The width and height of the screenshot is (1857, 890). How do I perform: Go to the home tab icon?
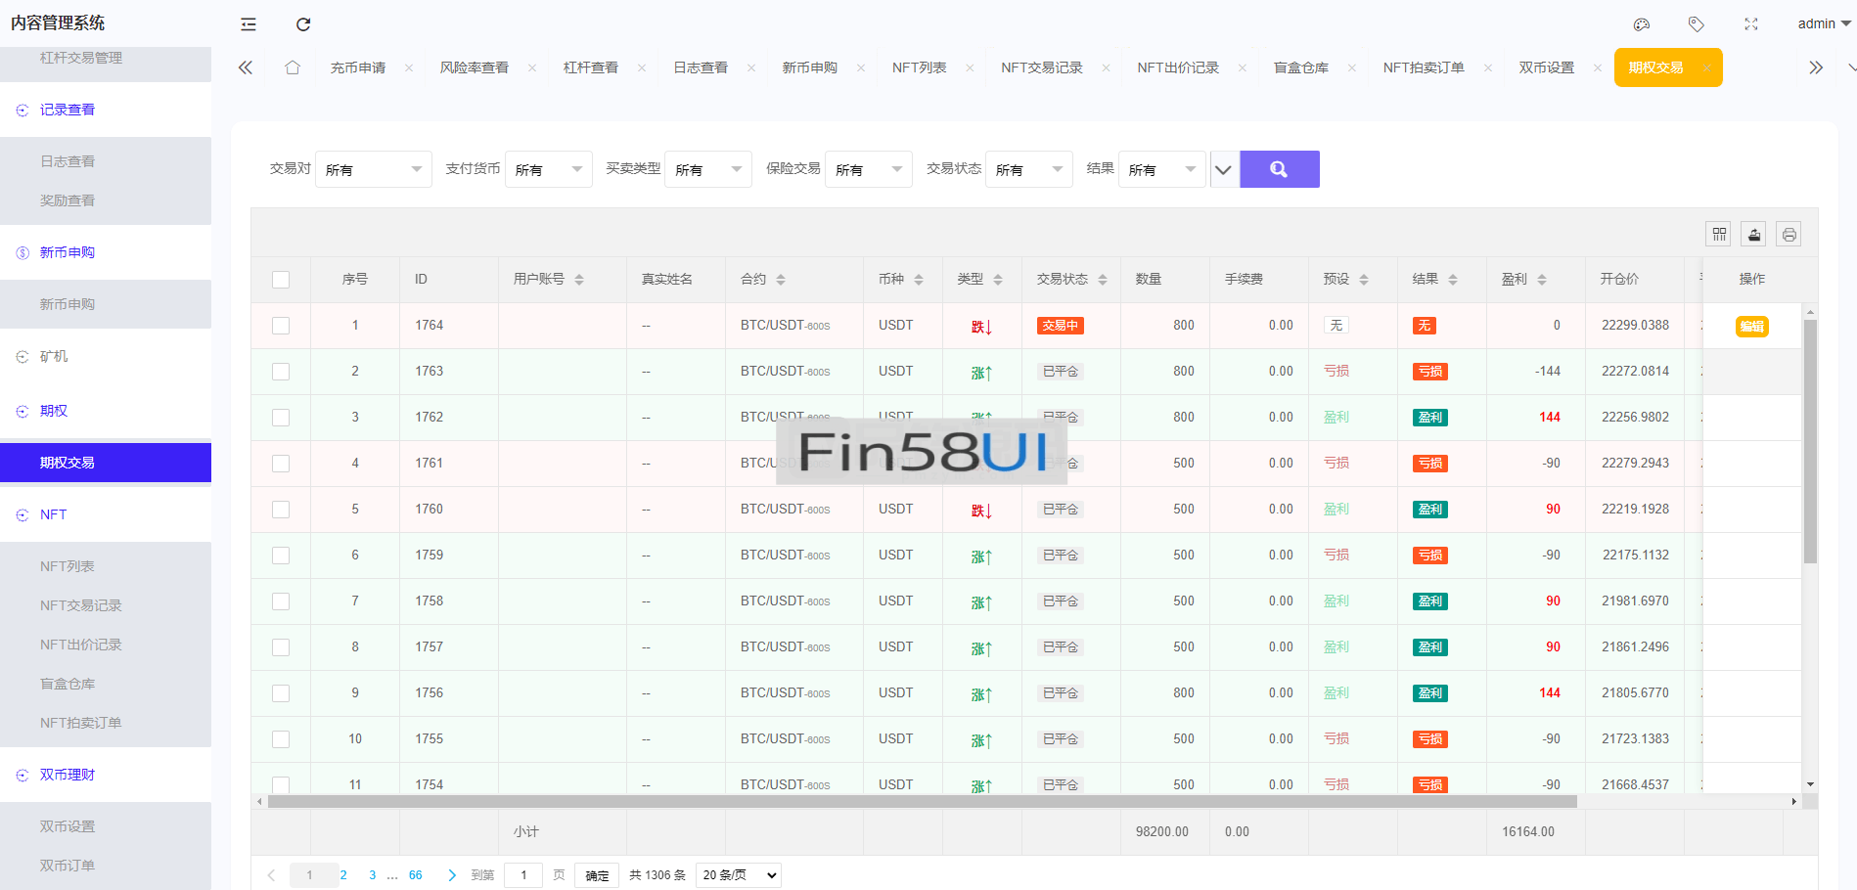point(293,67)
